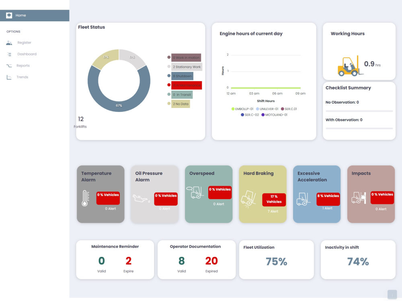Image resolution: width=402 pixels, height=301 pixels.
Task: Click the Trends chart icon
Action: [9, 77]
